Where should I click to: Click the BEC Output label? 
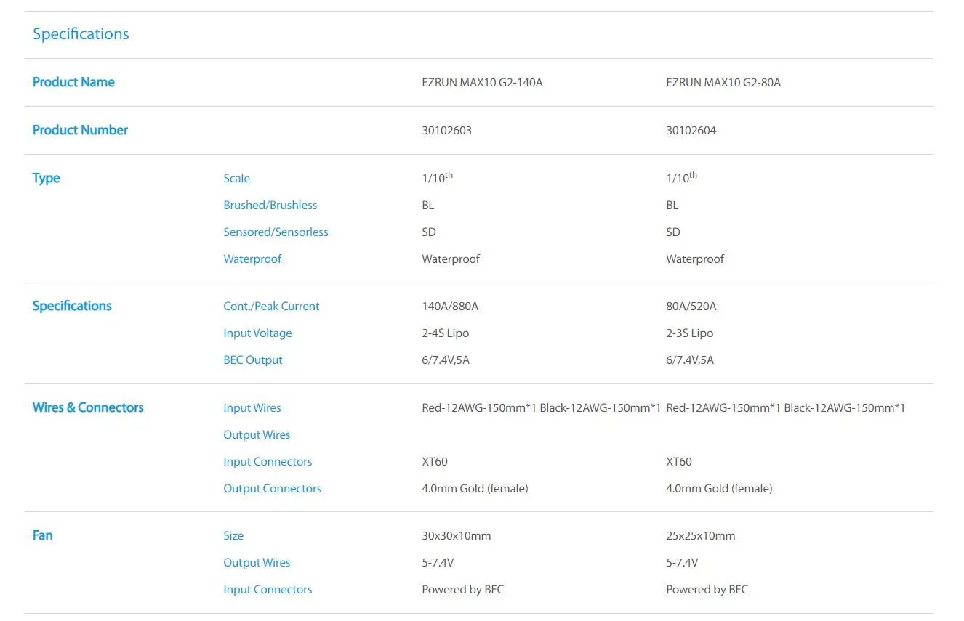[x=253, y=360]
